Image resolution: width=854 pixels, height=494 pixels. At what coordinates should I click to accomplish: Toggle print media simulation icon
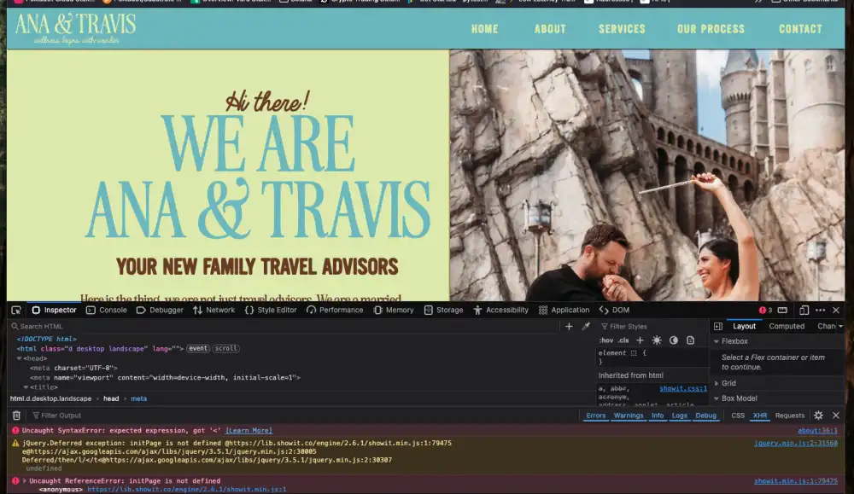tap(691, 340)
